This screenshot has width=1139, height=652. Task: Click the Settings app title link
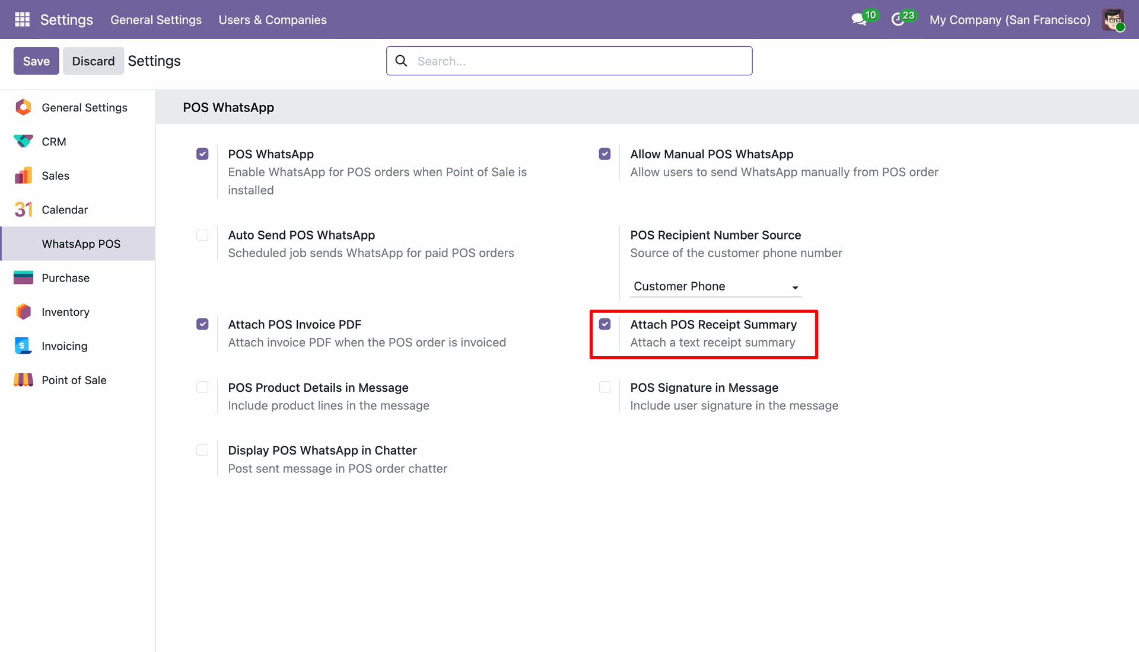pos(66,20)
